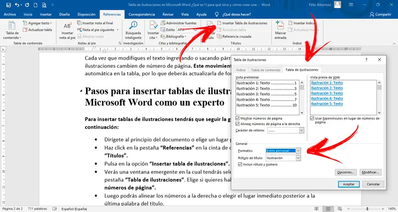Undo the last action
Image resolution: width=398 pixels, height=212 pixels.
[17, 5]
